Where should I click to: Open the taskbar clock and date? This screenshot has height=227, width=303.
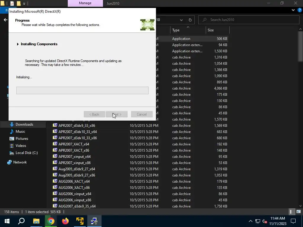click(278, 221)
